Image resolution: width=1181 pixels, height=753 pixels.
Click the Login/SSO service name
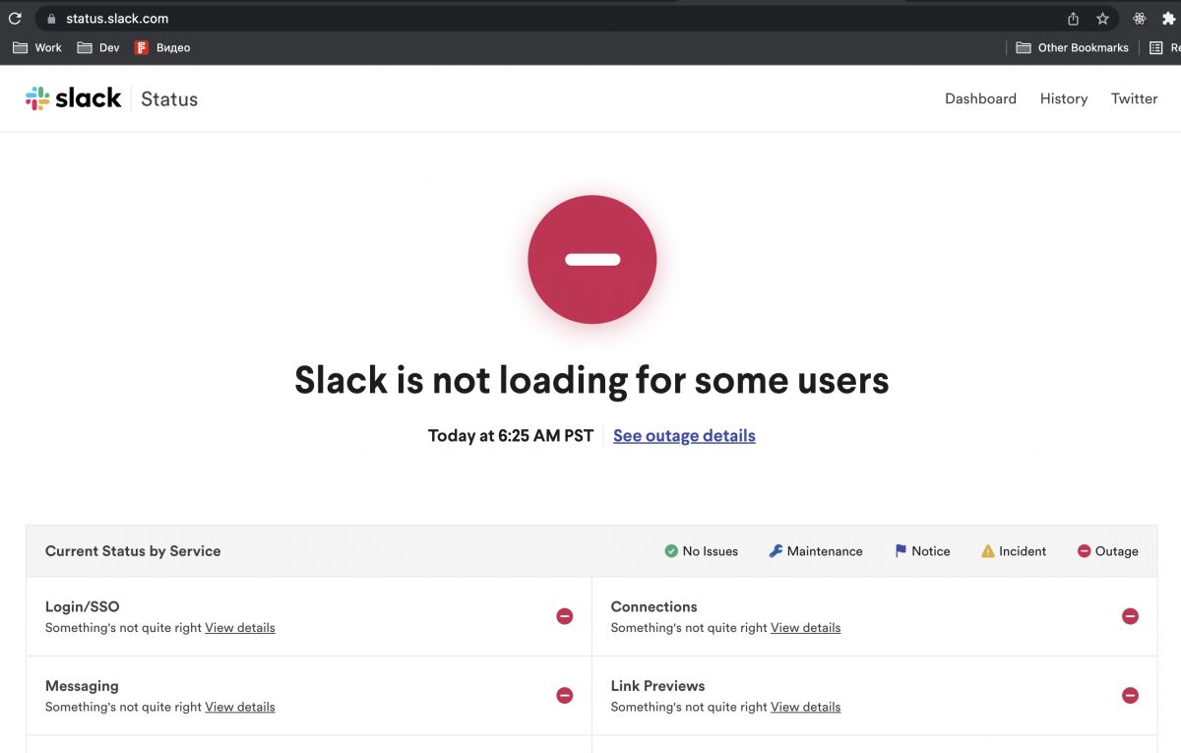(83, 607)
